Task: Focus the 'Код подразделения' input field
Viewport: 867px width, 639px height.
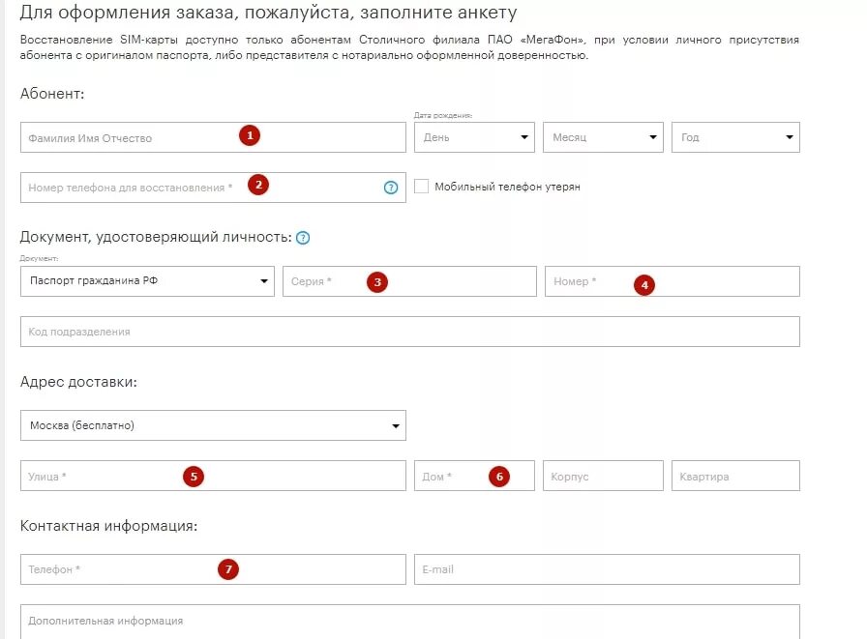Action: (409, 332)
